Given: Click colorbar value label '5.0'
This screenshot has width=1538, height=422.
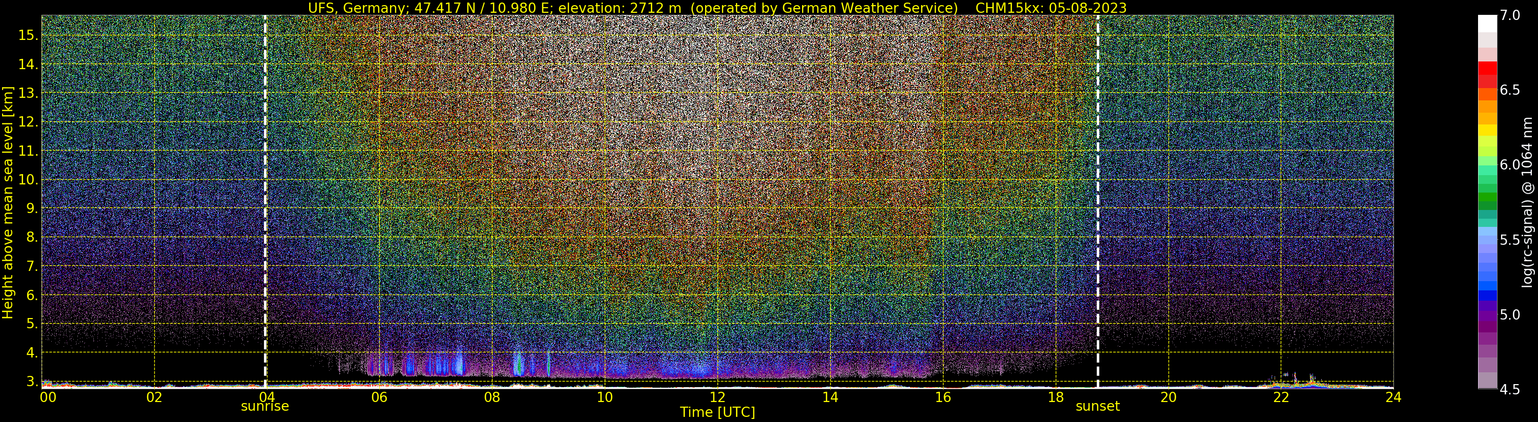Looking at the screenshot, I should tap(1510, 314).
